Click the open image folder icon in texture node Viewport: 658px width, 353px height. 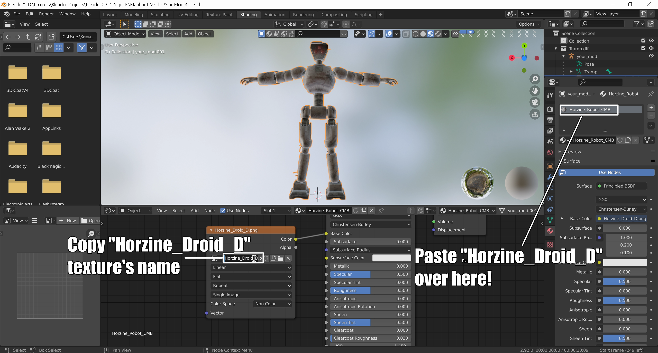[x=281, y=258]
